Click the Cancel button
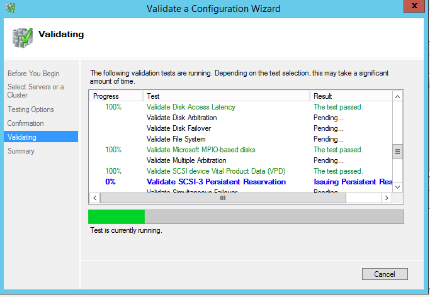The height and width of the screenshot is (297, 430). [385, 274]
